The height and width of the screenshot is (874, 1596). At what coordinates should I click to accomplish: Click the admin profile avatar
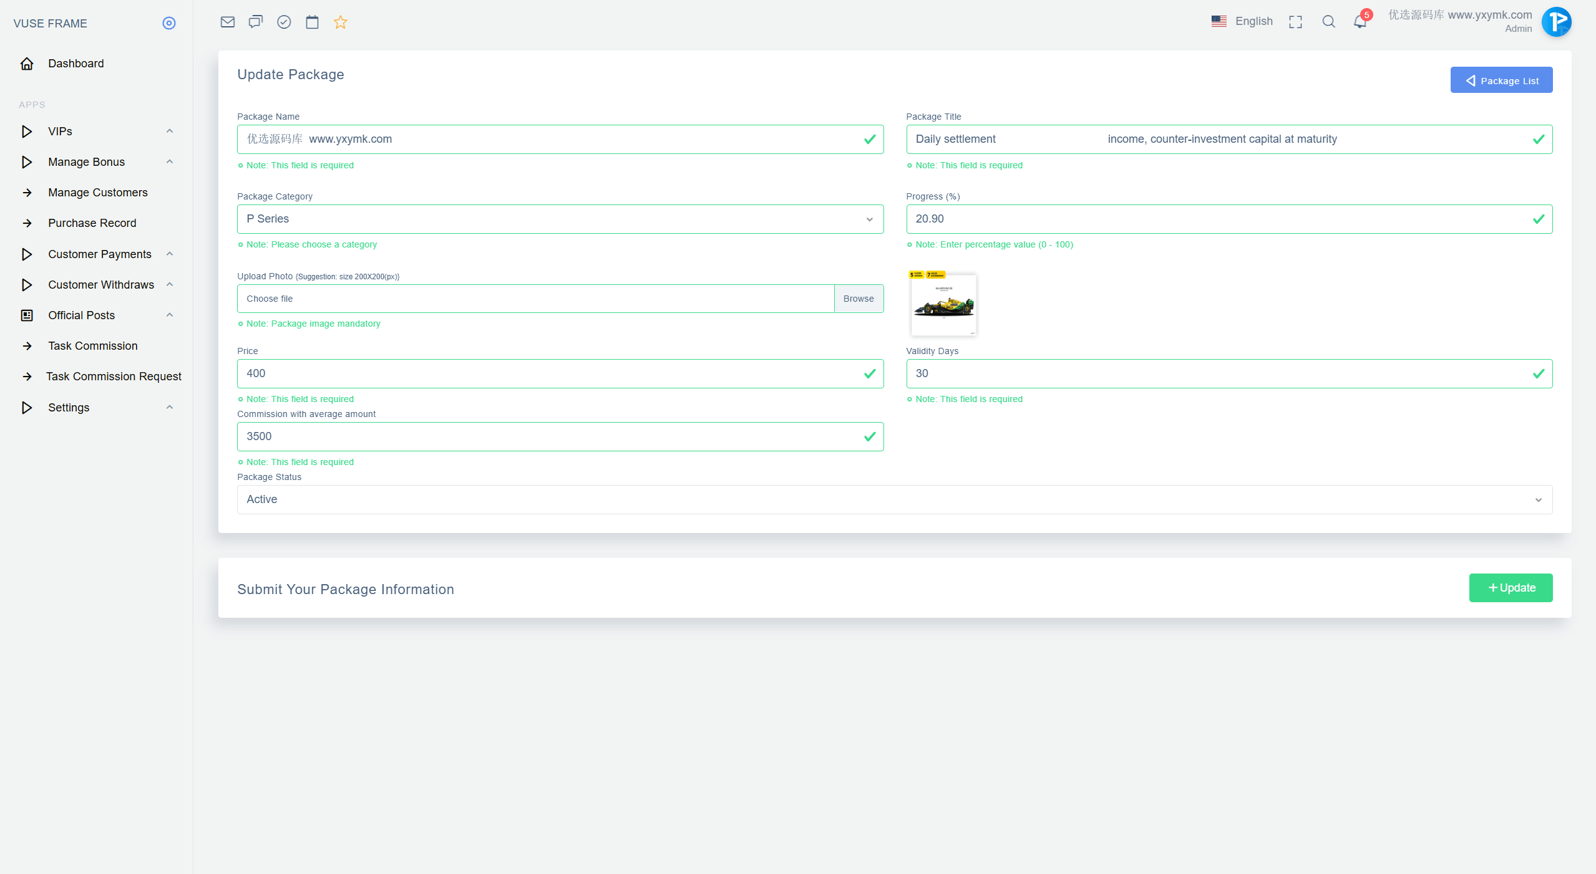tap(1556, 22)
